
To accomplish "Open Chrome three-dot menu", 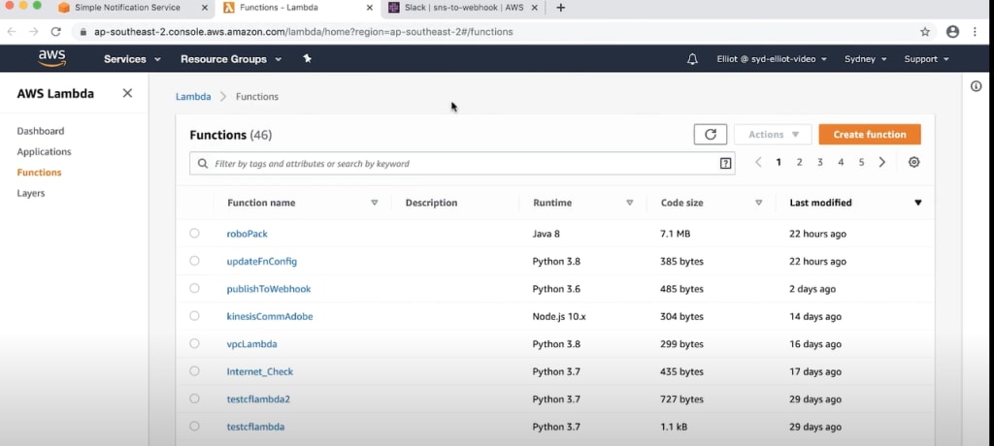I will tap(975, 32).
